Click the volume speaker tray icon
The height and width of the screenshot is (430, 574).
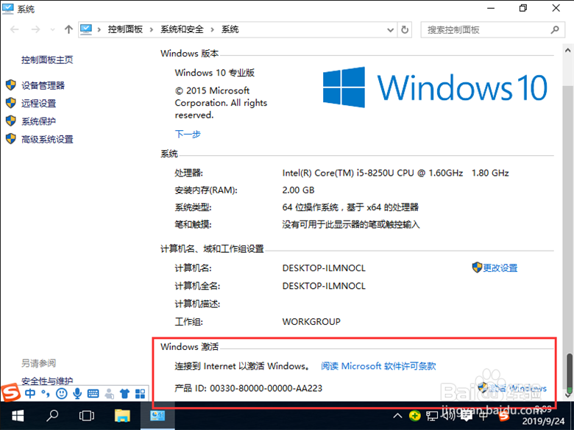tap(449, 415)
